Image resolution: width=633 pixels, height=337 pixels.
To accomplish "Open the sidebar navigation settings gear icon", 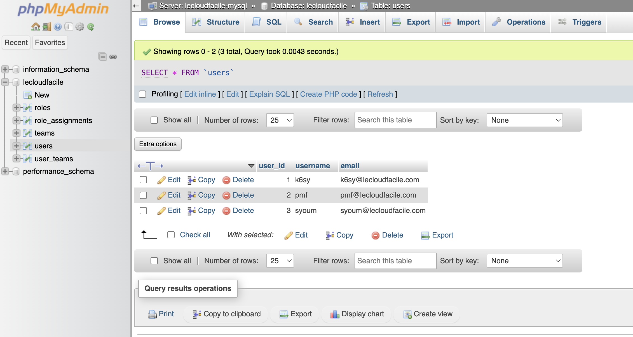I will pyautogui.click(x=80, y=27).
